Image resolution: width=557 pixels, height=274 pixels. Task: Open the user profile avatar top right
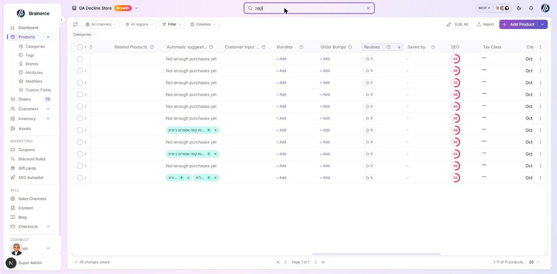[x=545, y=8]
